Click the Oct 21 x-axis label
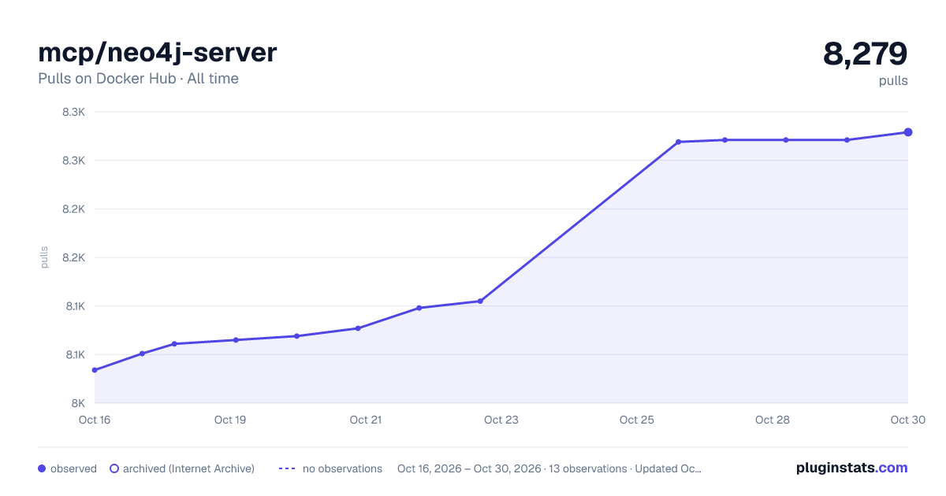This screenshot has height=496, width=946. [x=366, y=420]
